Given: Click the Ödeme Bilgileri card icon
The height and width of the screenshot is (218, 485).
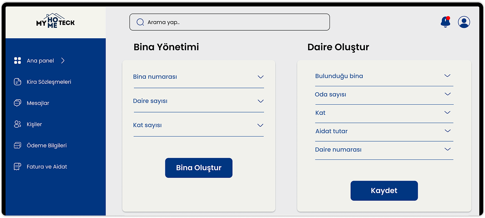Looking at the screenshot, I should click(x=17, y=145).
